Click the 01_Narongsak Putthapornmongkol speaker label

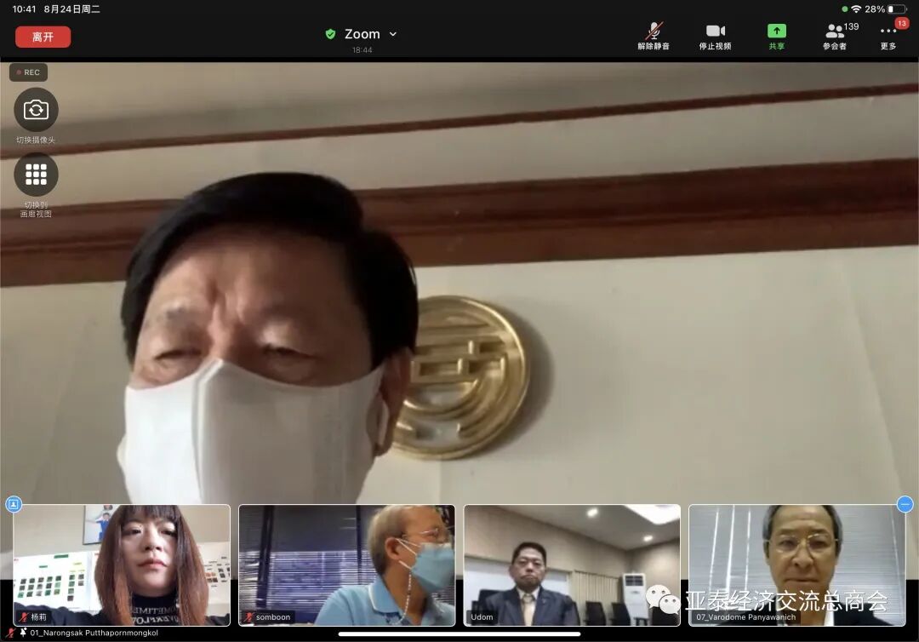pyautogui.click(x=94, y=633)
